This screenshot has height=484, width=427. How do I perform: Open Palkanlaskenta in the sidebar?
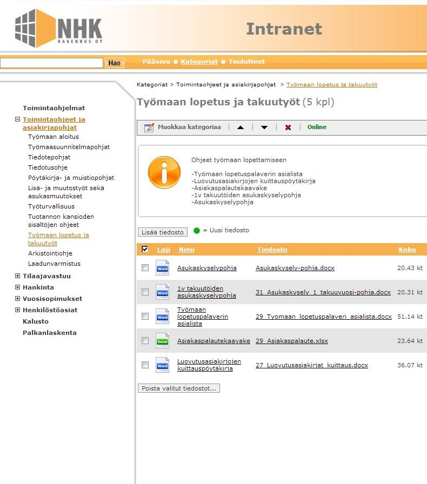pyautogui.click(x=49, y=333)
